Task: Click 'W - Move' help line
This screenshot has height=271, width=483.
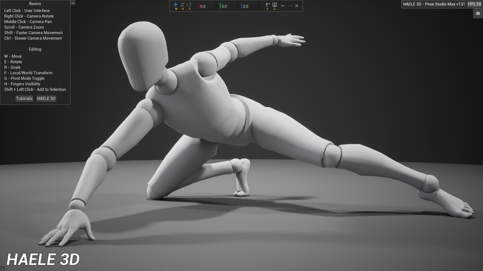Action: coord(13,57)
